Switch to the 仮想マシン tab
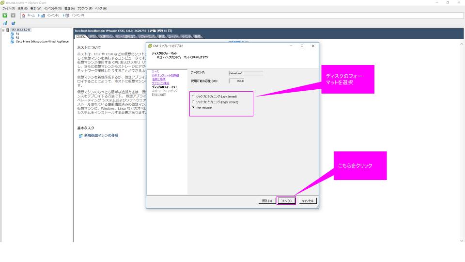This screenshot has width=465, height=262. 106,36
